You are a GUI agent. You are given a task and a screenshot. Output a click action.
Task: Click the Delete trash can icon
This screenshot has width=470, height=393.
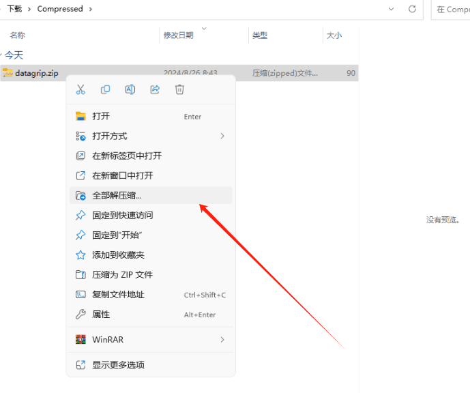[179, 89]
